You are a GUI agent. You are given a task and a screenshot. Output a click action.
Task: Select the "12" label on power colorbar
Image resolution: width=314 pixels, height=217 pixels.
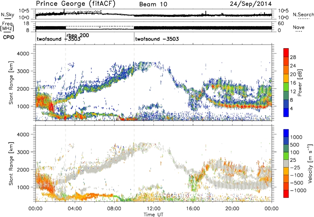[293, 92]
